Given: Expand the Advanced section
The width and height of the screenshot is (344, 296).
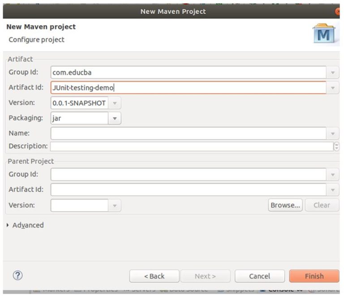Looking at the screenshot, I should click(x=9, y=225).
